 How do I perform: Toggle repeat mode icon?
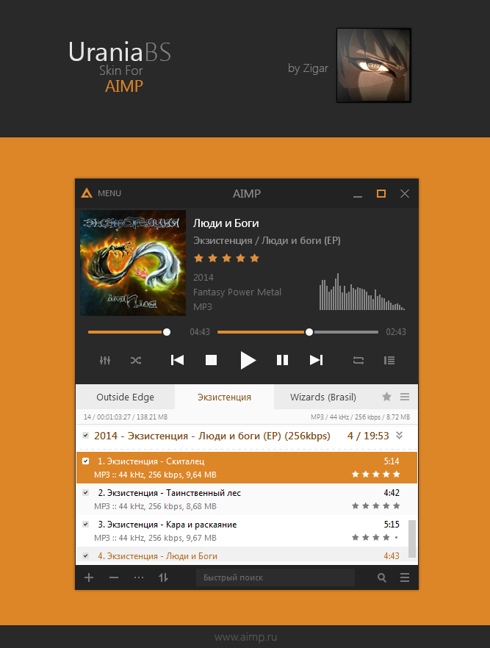(359, 360)
